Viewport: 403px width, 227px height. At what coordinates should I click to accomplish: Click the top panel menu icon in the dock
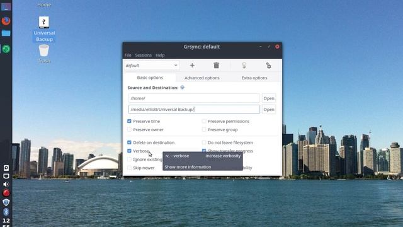(x=6, y=6)
